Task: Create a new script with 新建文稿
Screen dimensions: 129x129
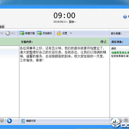Action: pyautogui.click(x=27, y=33)
